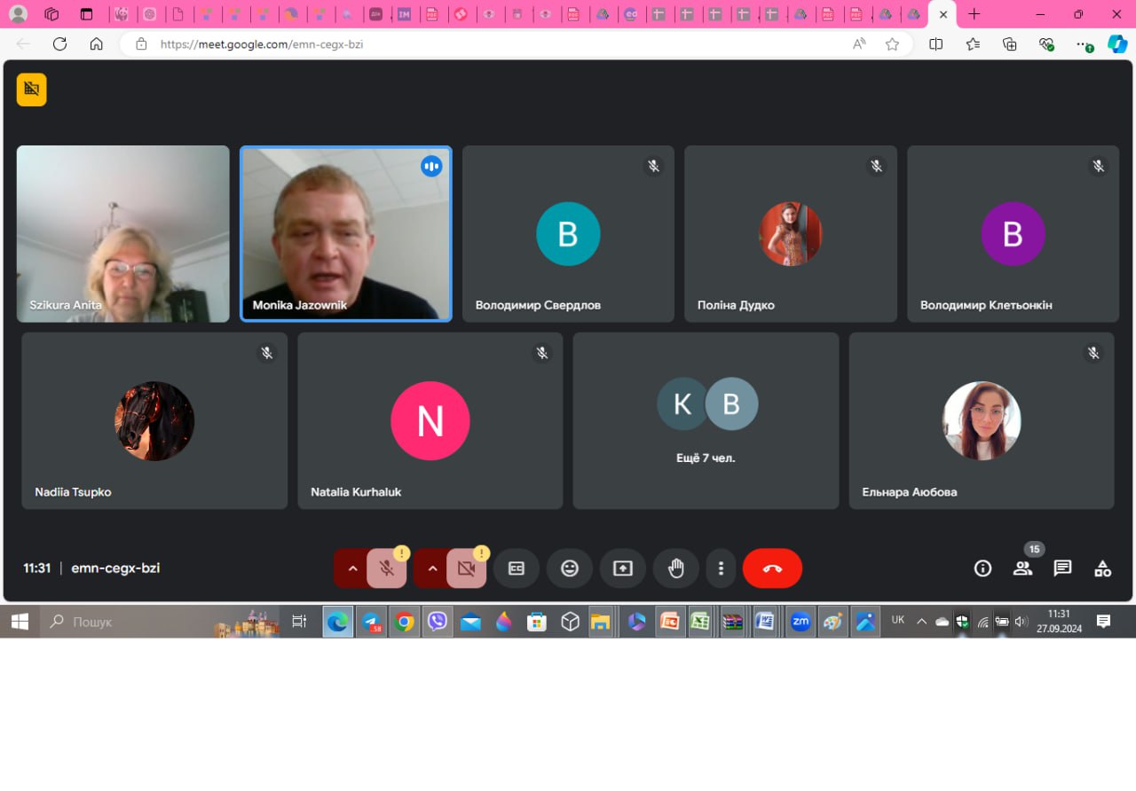The height and width of the screenshot is (791, 1136).
Task: Open Viber from the taskbar
Action: 438,622
